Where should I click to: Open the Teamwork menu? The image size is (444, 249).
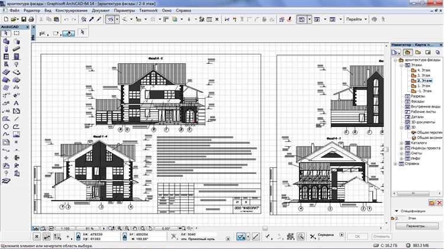pos(149,11)
